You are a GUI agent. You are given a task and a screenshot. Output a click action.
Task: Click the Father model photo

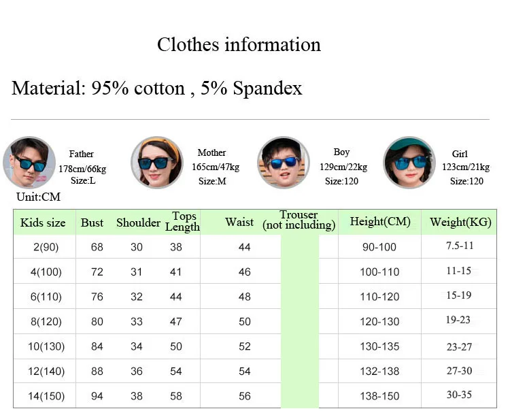click(29, 163)
